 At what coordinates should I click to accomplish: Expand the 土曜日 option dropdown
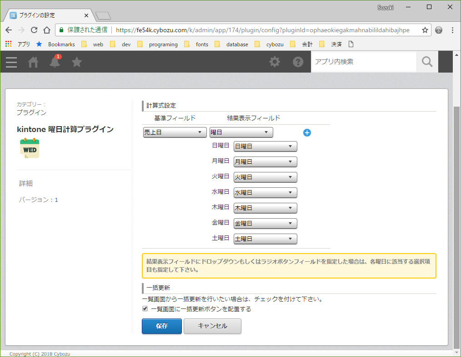tap(265, 239)
